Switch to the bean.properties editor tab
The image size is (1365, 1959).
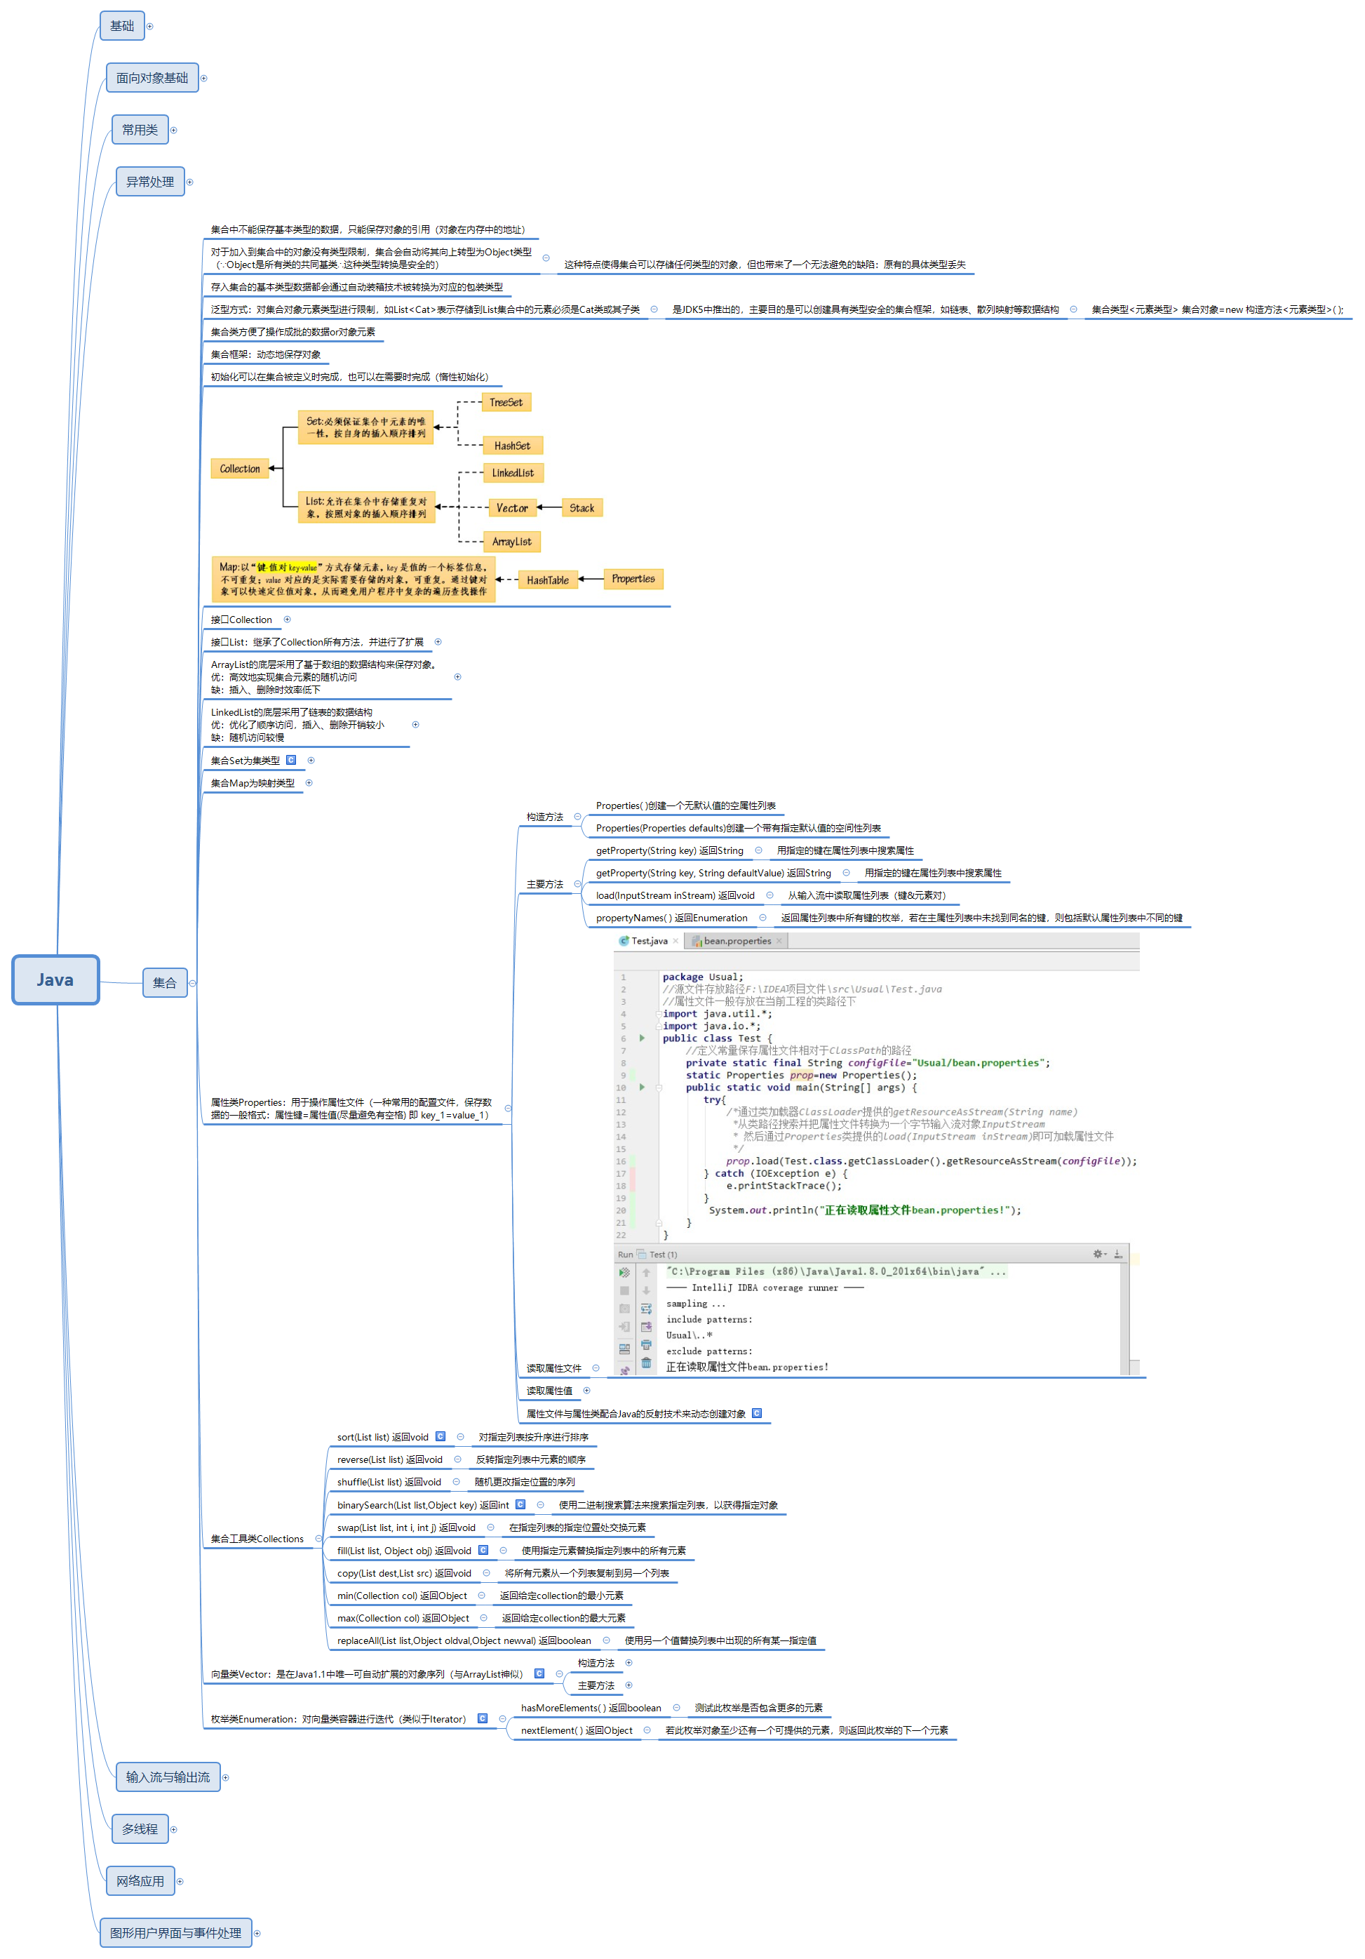coord(737,940)
